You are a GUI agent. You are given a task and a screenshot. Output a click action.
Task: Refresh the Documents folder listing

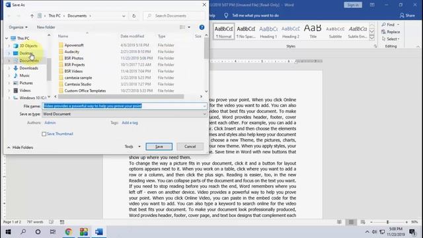pyautogui.click(x=134, y=16)
